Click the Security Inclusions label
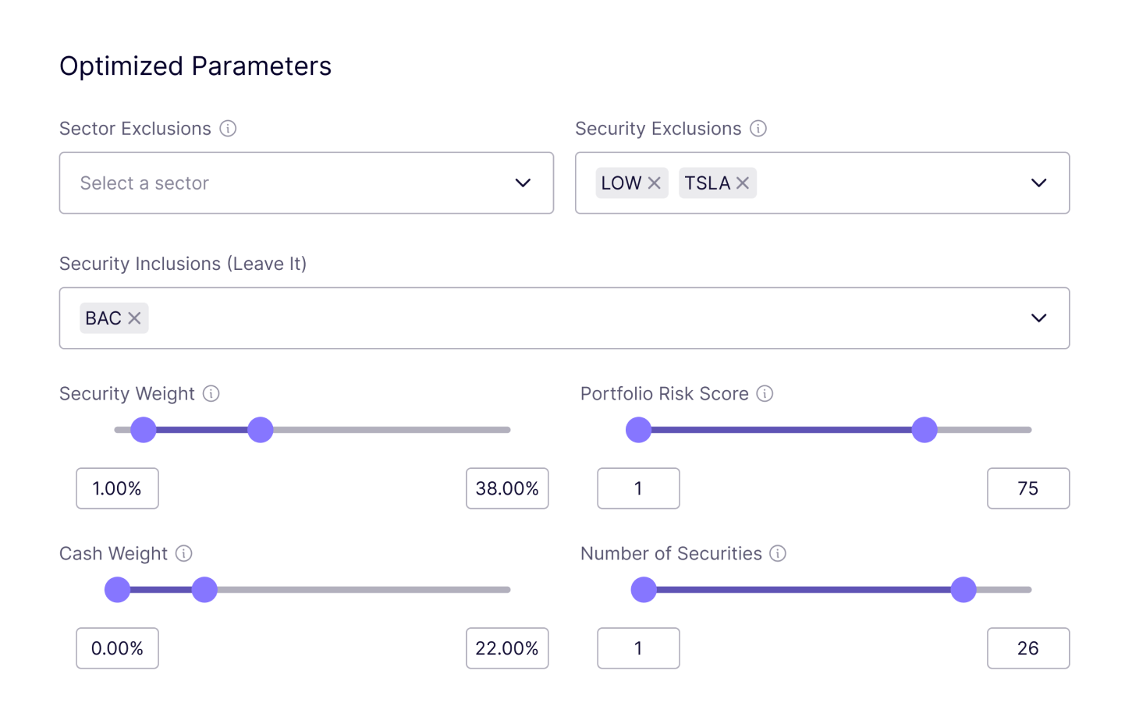This screenshot has height=724, width=1125. coord(183,264)
